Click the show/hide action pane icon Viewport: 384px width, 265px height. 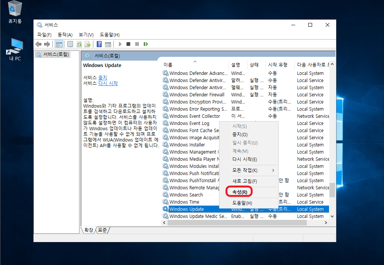point(108,44)
